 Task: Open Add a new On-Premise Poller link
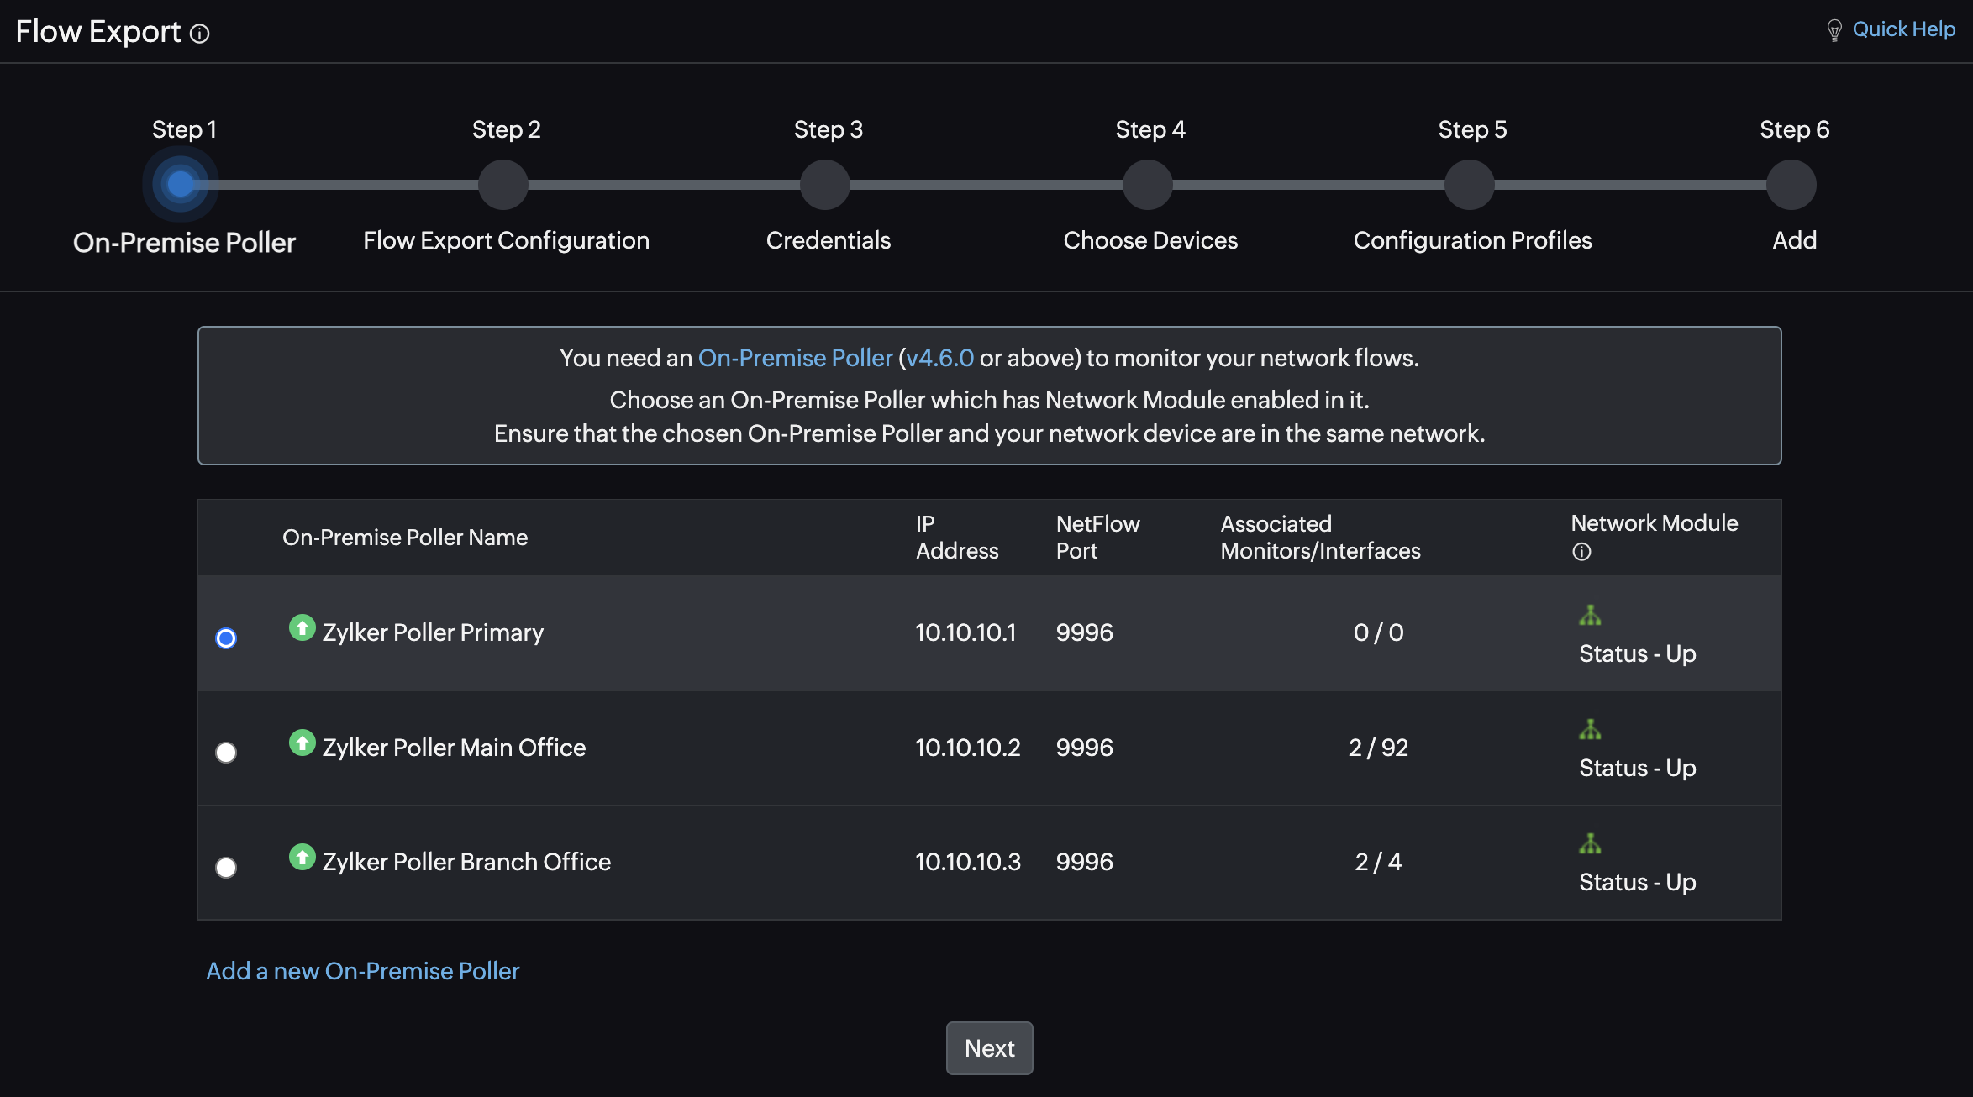pyautogui.click(x=363, y=971)
